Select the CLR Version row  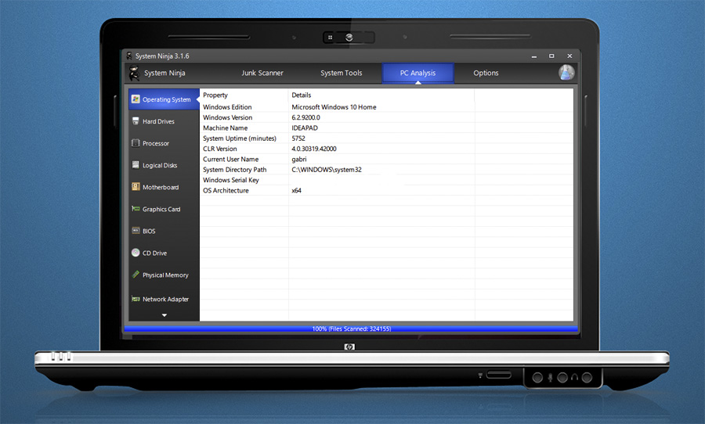click(x=387, y=149)
